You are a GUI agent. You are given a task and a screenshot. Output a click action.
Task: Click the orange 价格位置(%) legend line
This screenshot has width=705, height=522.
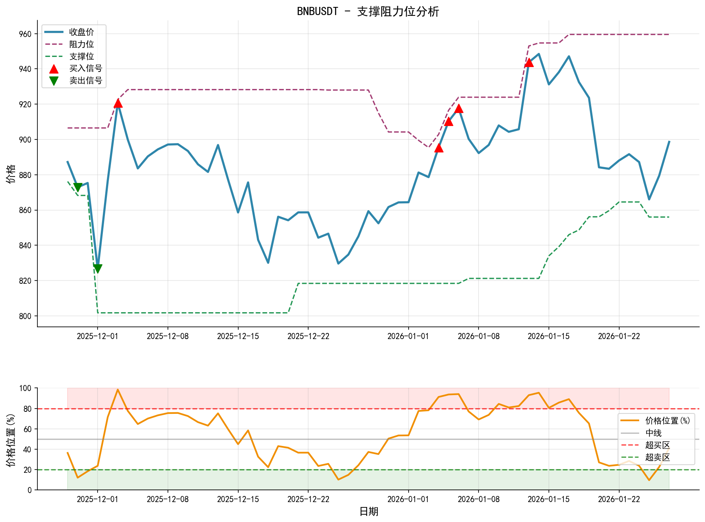630,421
